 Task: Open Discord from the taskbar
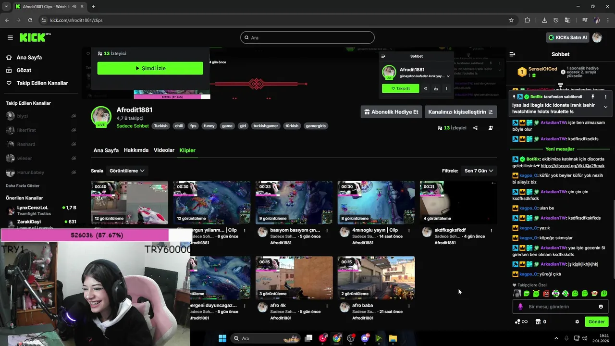365,338
